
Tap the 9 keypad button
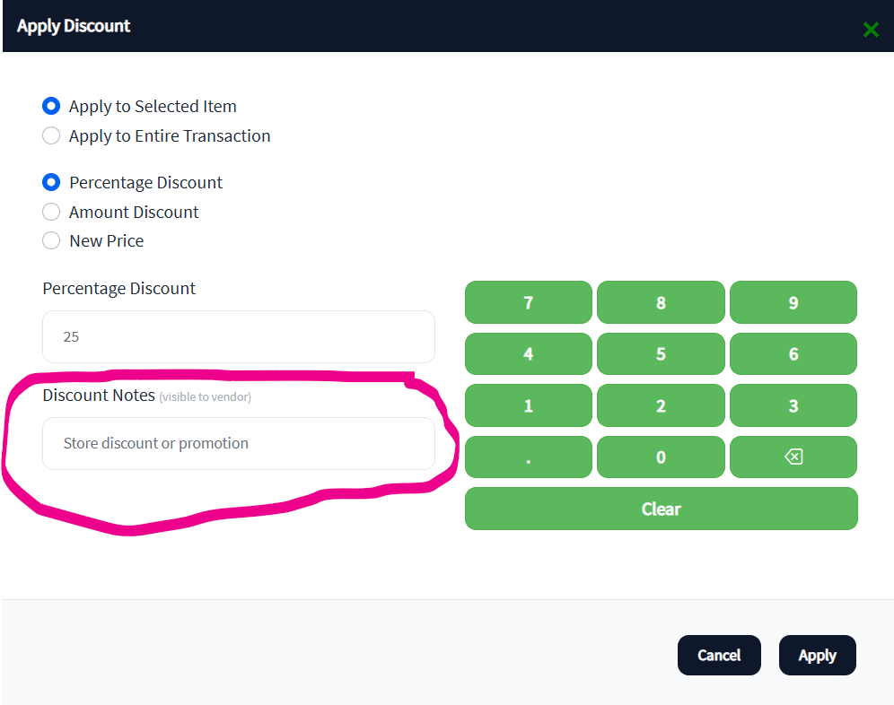point(793,302)
